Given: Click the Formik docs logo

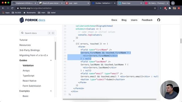Looking at the screenshot, I should tap(32, 20).
